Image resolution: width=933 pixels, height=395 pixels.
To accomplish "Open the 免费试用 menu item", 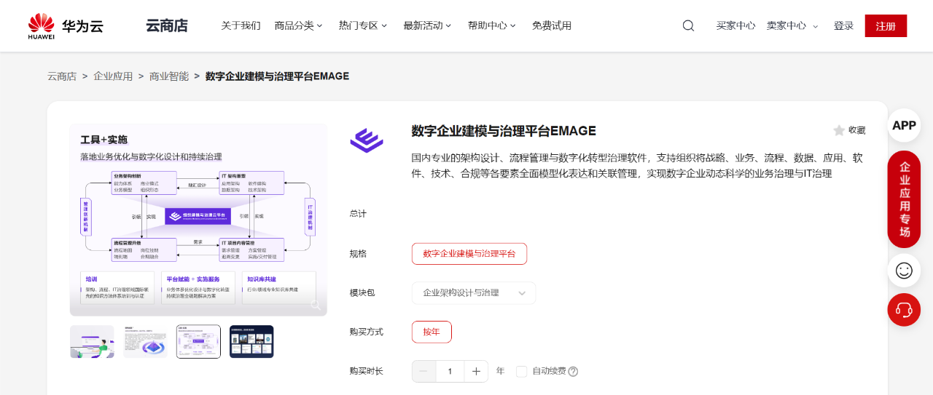I will coord(552,25).
